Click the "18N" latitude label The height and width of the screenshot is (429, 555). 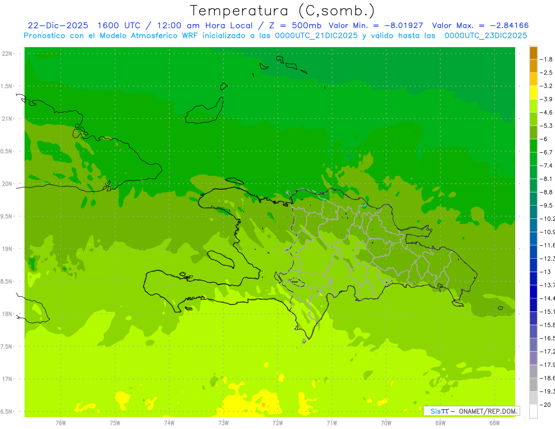pos(7,314)
